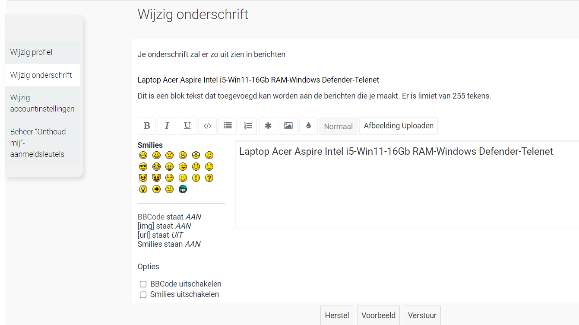The height and width of the screenshot is (325, 579).
Task: Apply italic formatting
Action: pos(167,126)
